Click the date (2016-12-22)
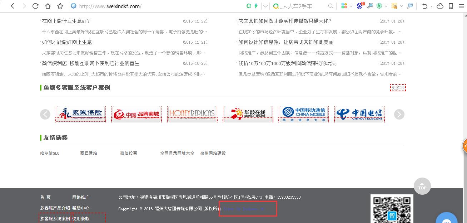Image resolution: width=467 pixels, height=223 pixels. (x=195, y=21)
